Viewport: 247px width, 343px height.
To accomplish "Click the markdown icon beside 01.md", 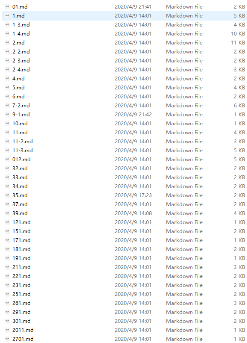I will (x=7, y=7).
